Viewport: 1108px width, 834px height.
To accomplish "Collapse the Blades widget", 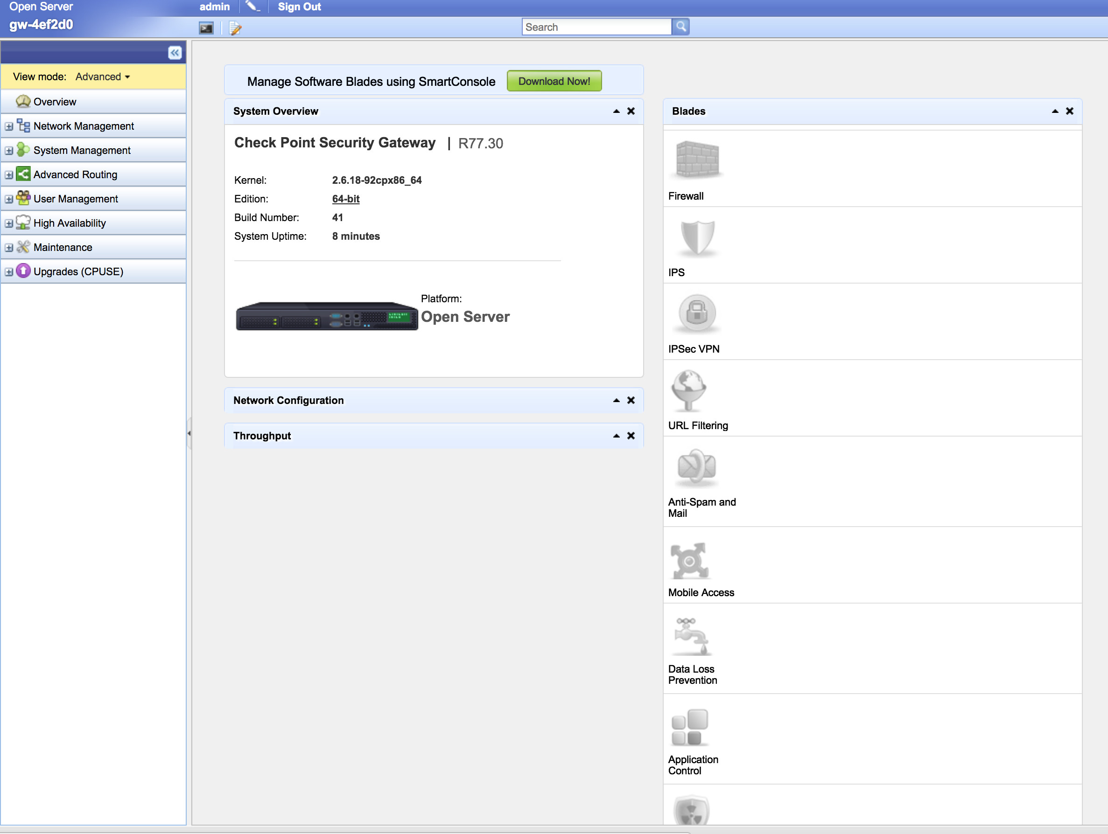I will (x=1055, y=111).
